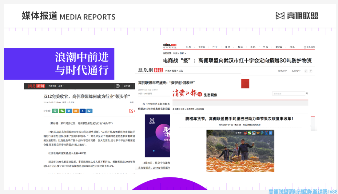Open the 手机 tab on china.com
This screenshot has width=338, height=194.
coord(253,47)
